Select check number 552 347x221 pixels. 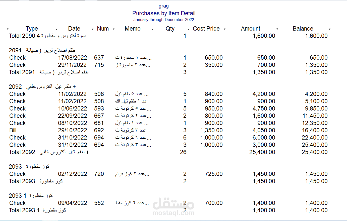(x=99, y=203)
